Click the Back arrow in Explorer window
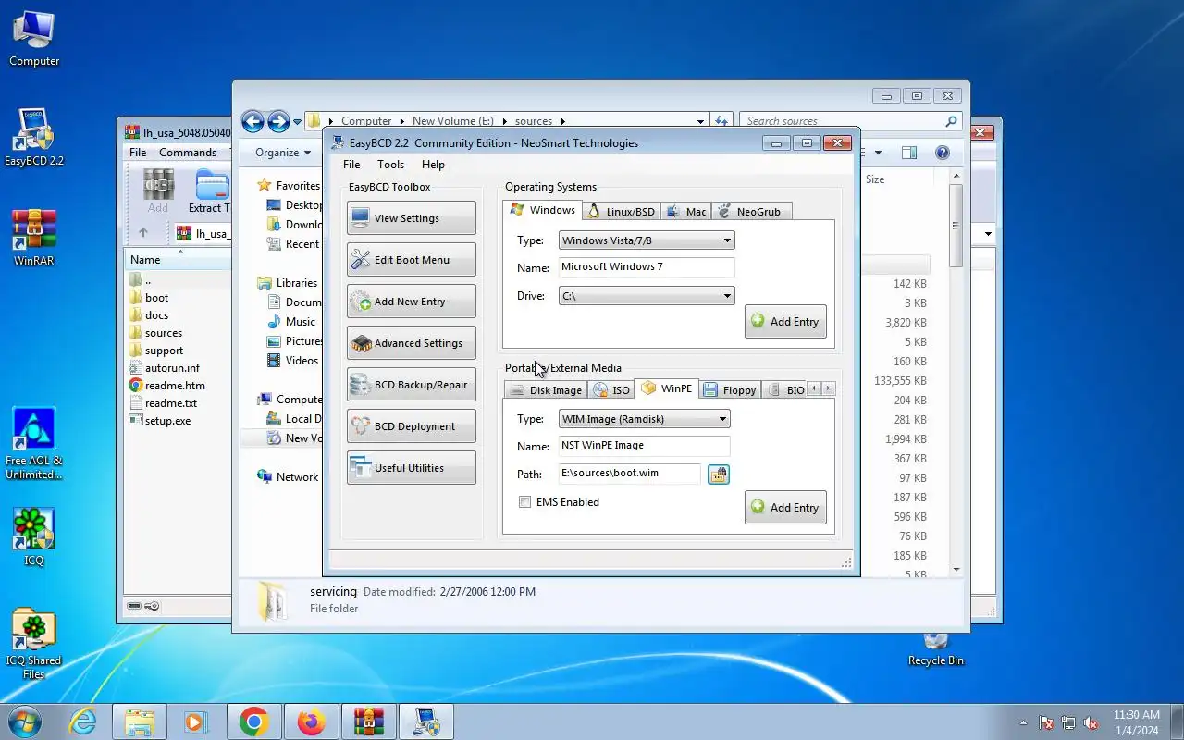Viewport: 1184px width, 740px height. tap(253, 121)
